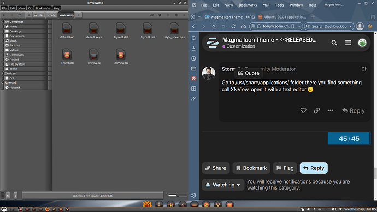
Task: Open Watching notification dropdown
Action: point(223,185)
